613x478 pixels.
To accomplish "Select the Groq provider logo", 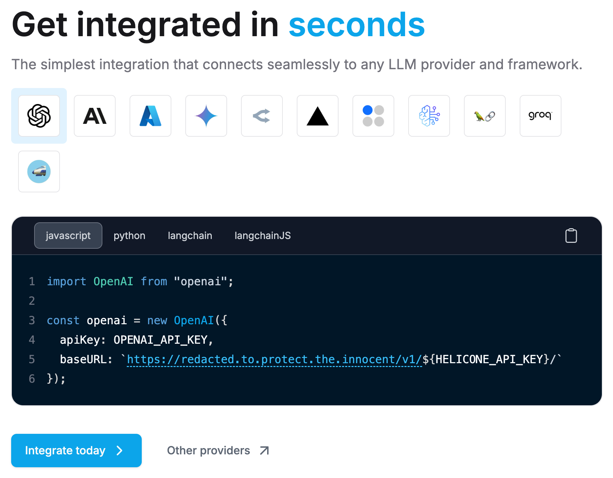I will (x=541, y=116).
